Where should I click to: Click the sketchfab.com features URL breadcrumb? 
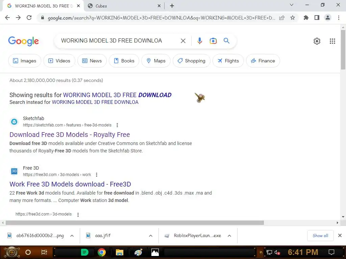tap(67, 125)
